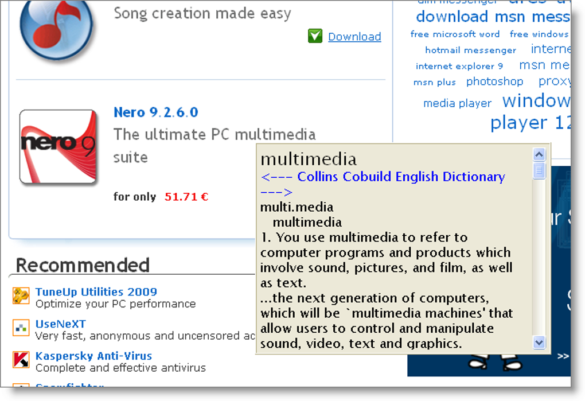Click the >> arrows on the banner
Image resolution: width=585 pixels, height=401 pixels.
(563, 356)
